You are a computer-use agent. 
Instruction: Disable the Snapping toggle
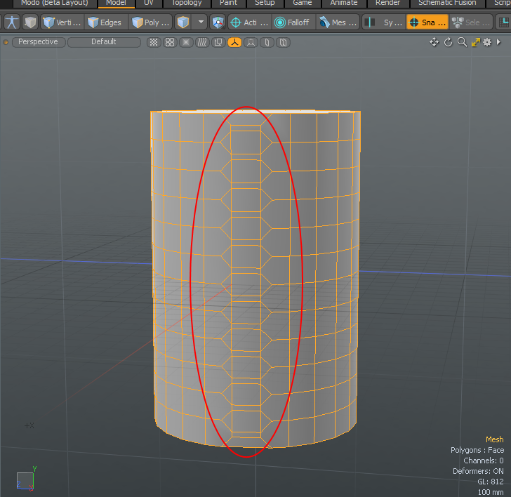click(427, 22)
